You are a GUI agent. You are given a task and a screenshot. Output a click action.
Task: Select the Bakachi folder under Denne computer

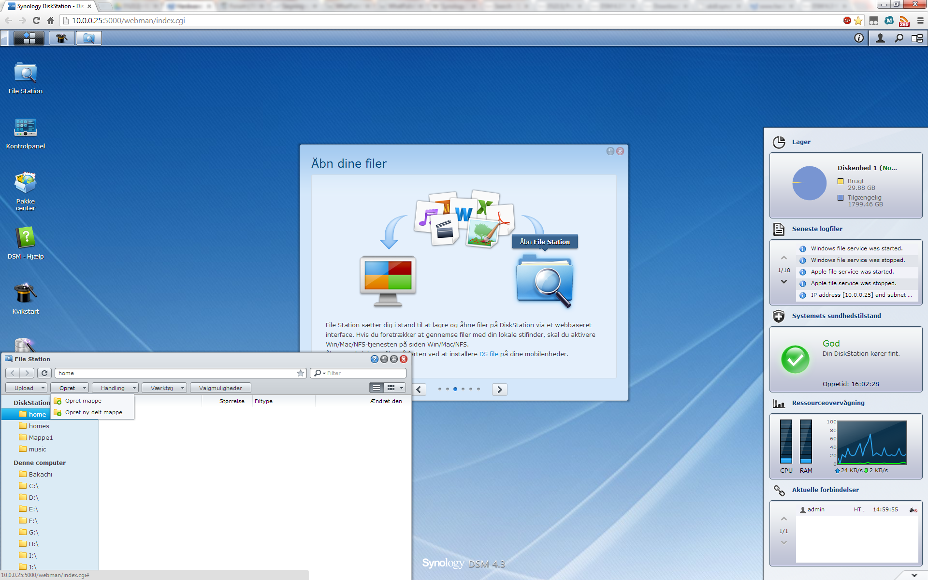click(x=40, y=474)
